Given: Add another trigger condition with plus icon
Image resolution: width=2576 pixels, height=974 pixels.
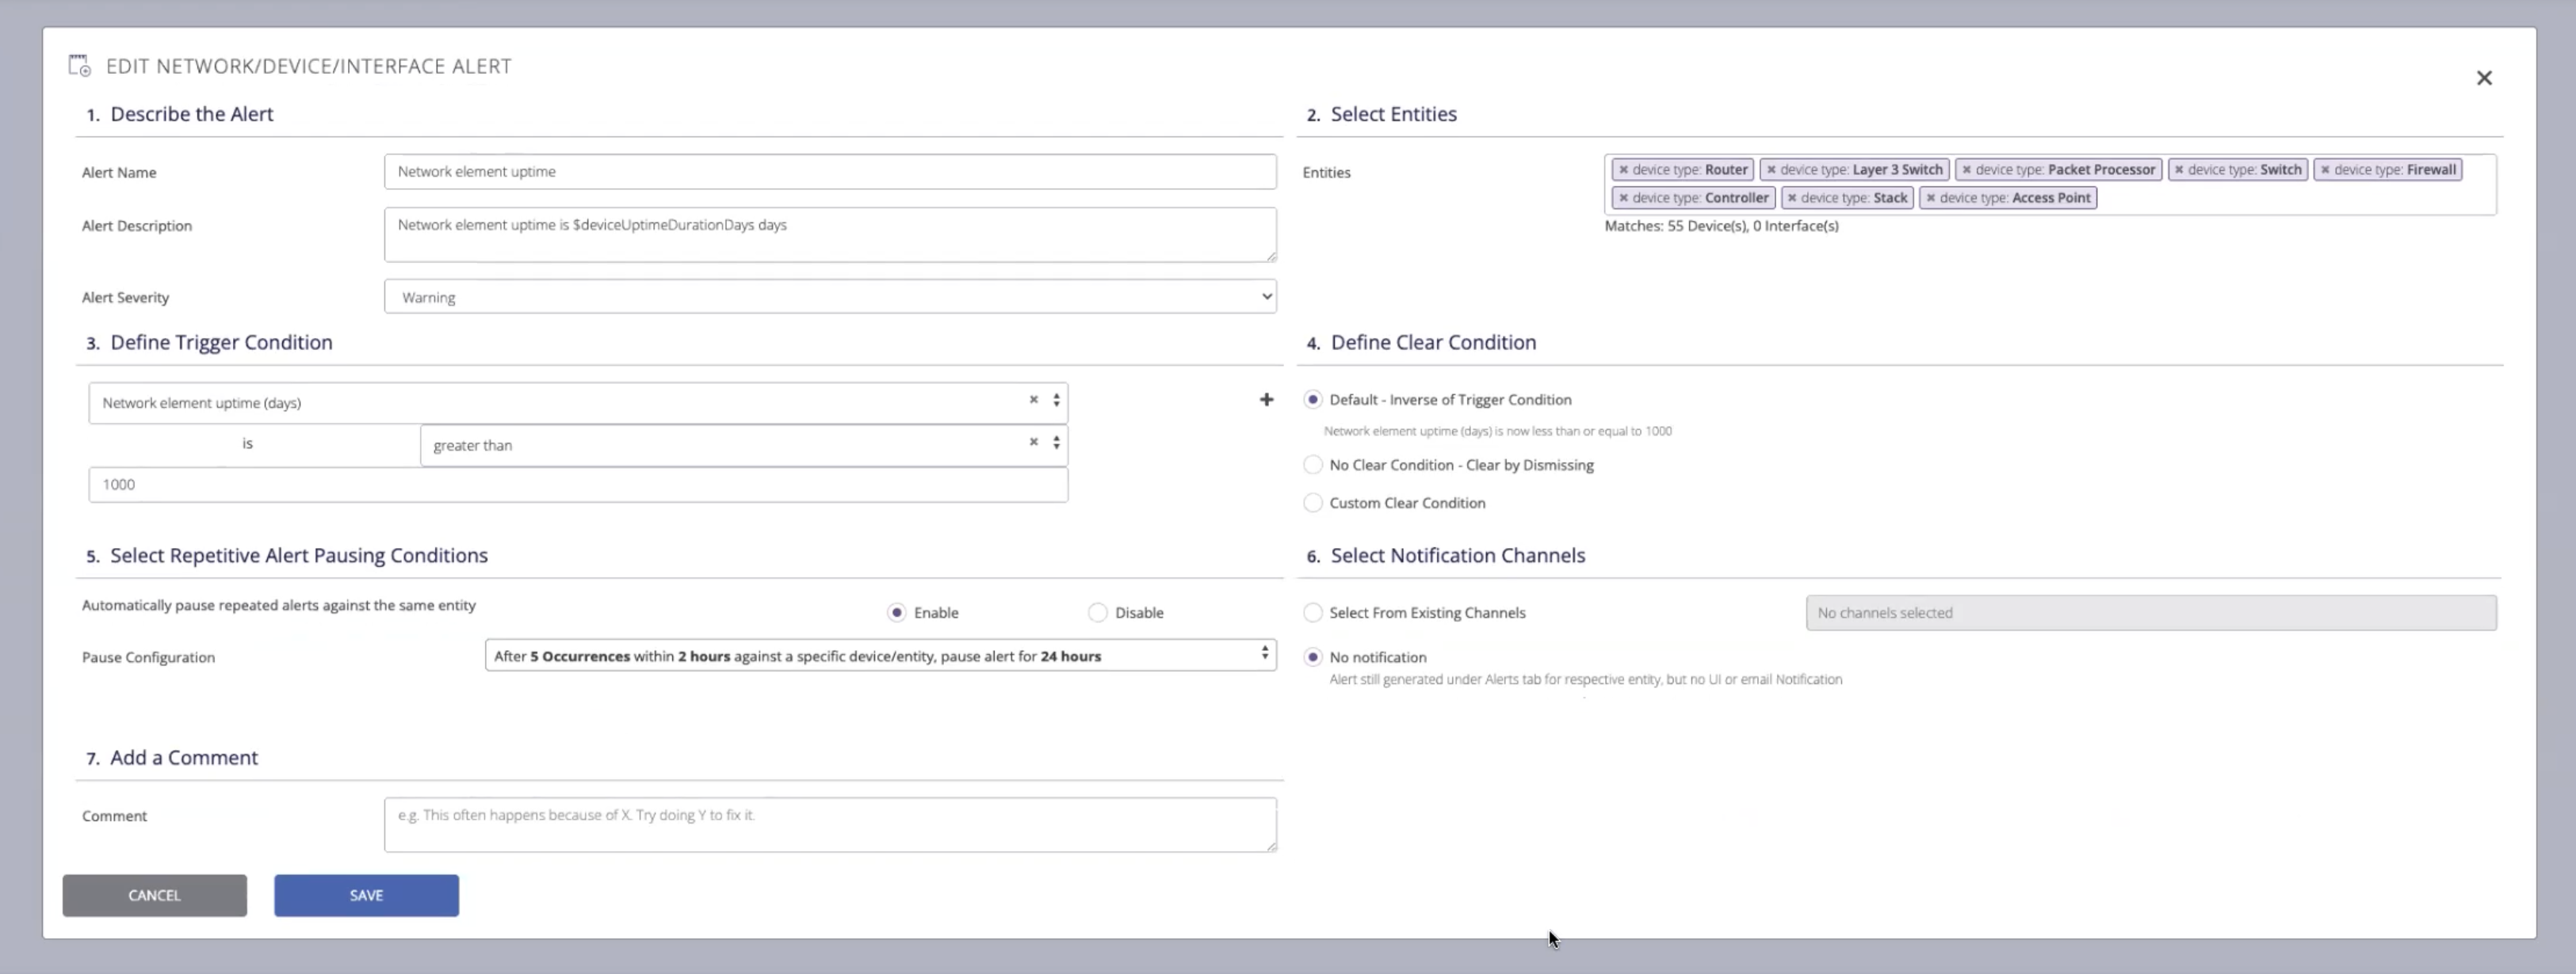Looking at the screenshot, I should (1266, 400).
